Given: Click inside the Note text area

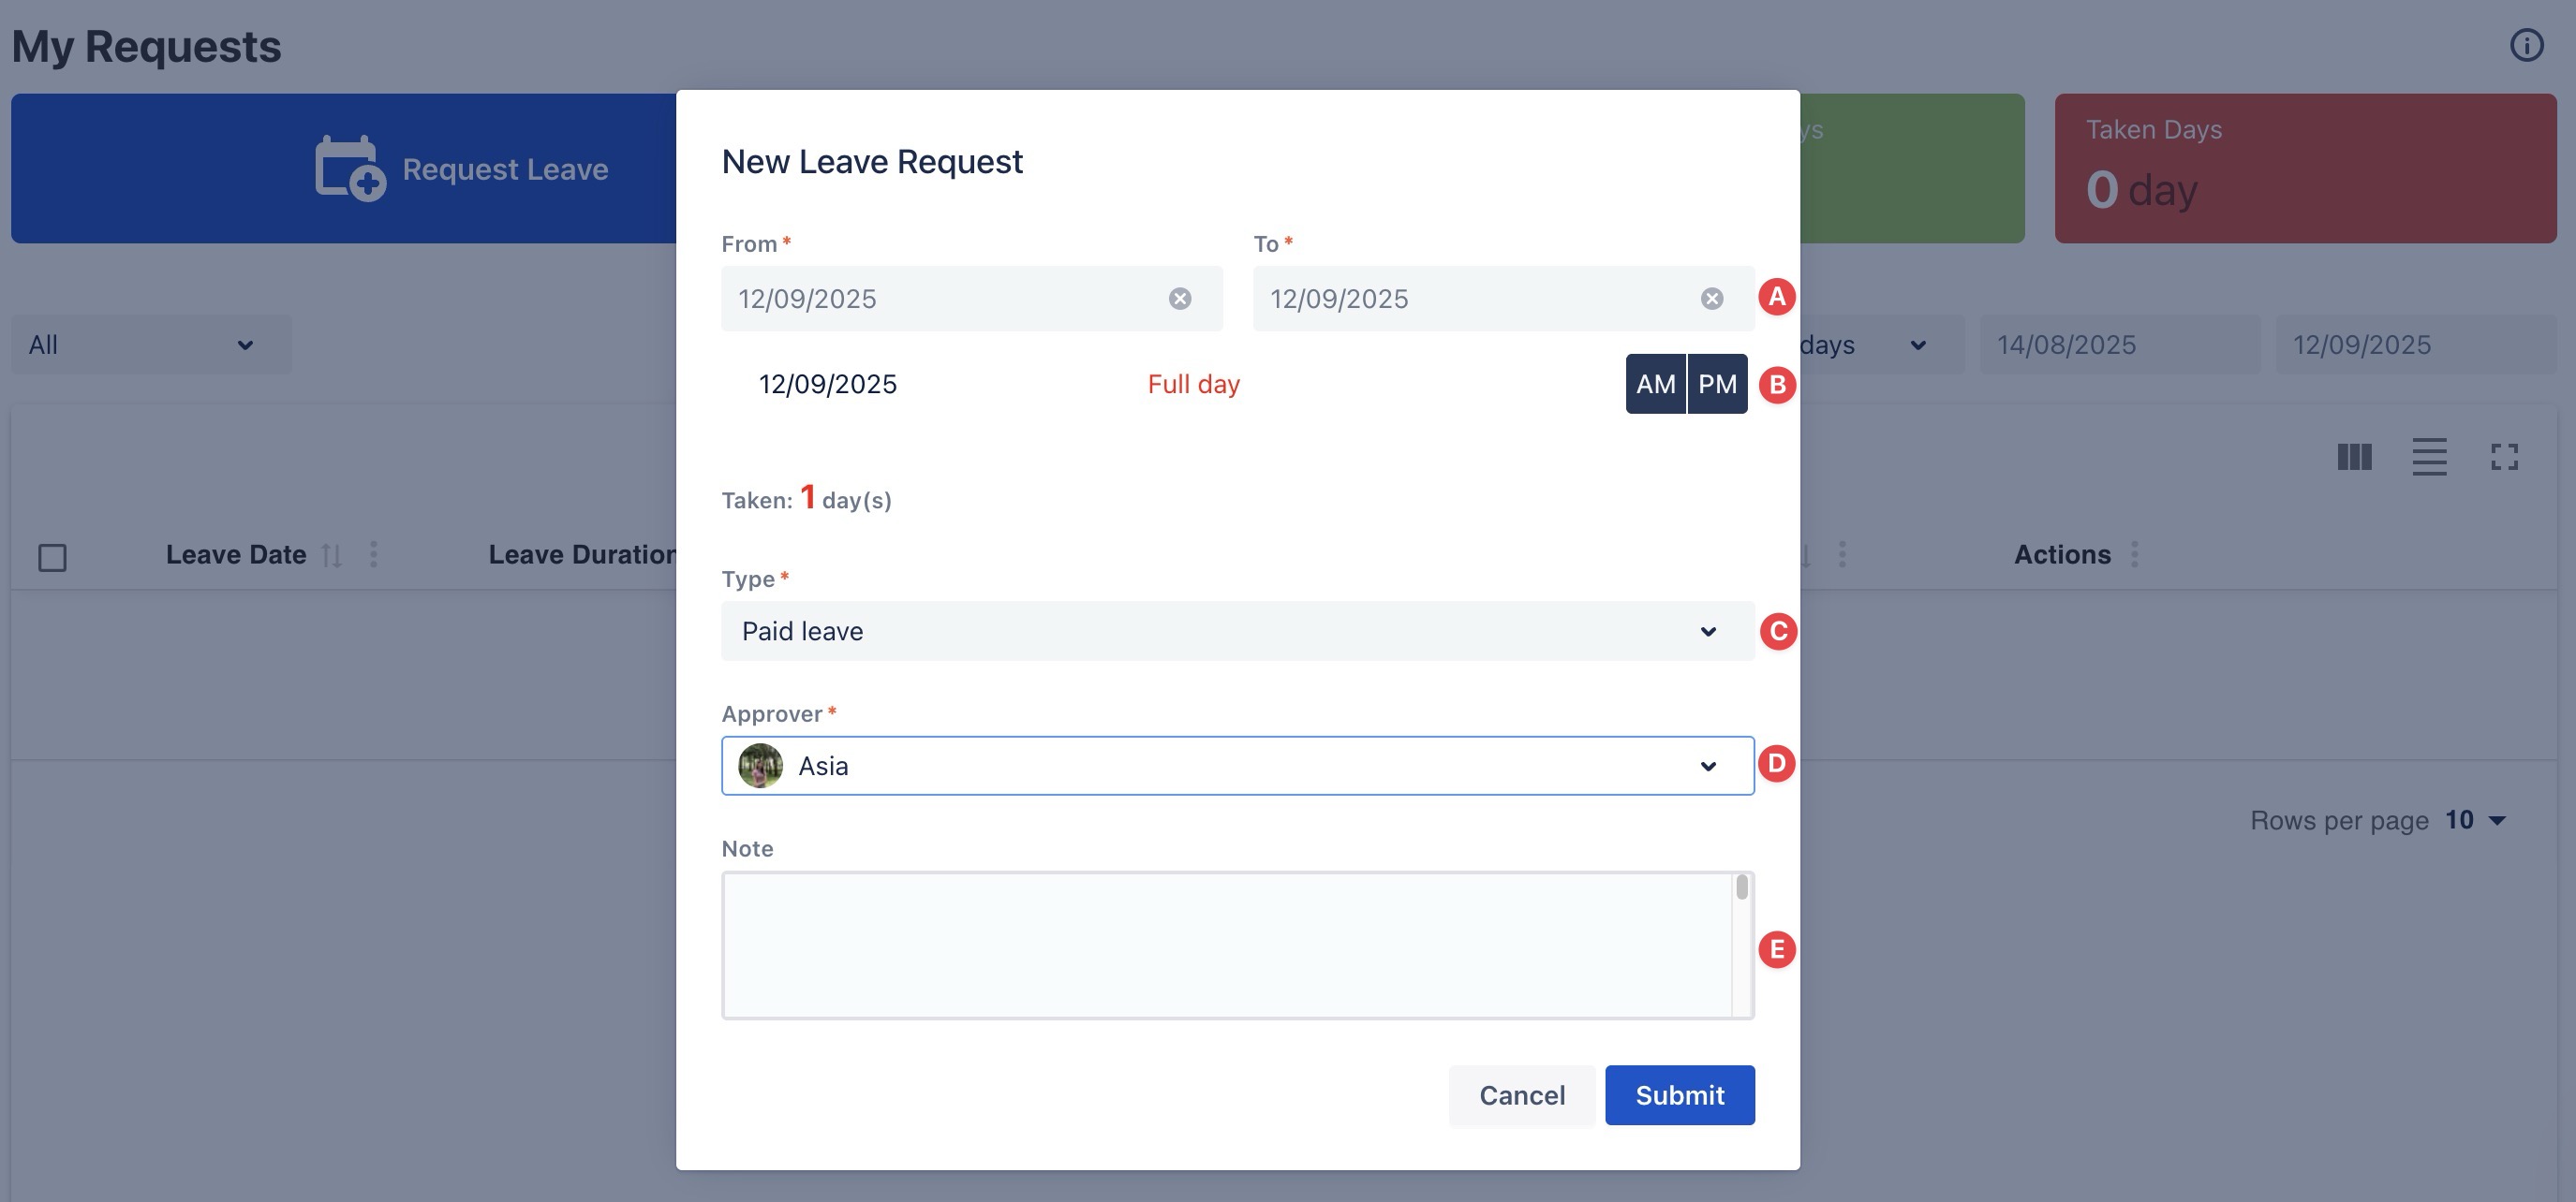Looking at the screenshot, I should (x=1225, y=945).
